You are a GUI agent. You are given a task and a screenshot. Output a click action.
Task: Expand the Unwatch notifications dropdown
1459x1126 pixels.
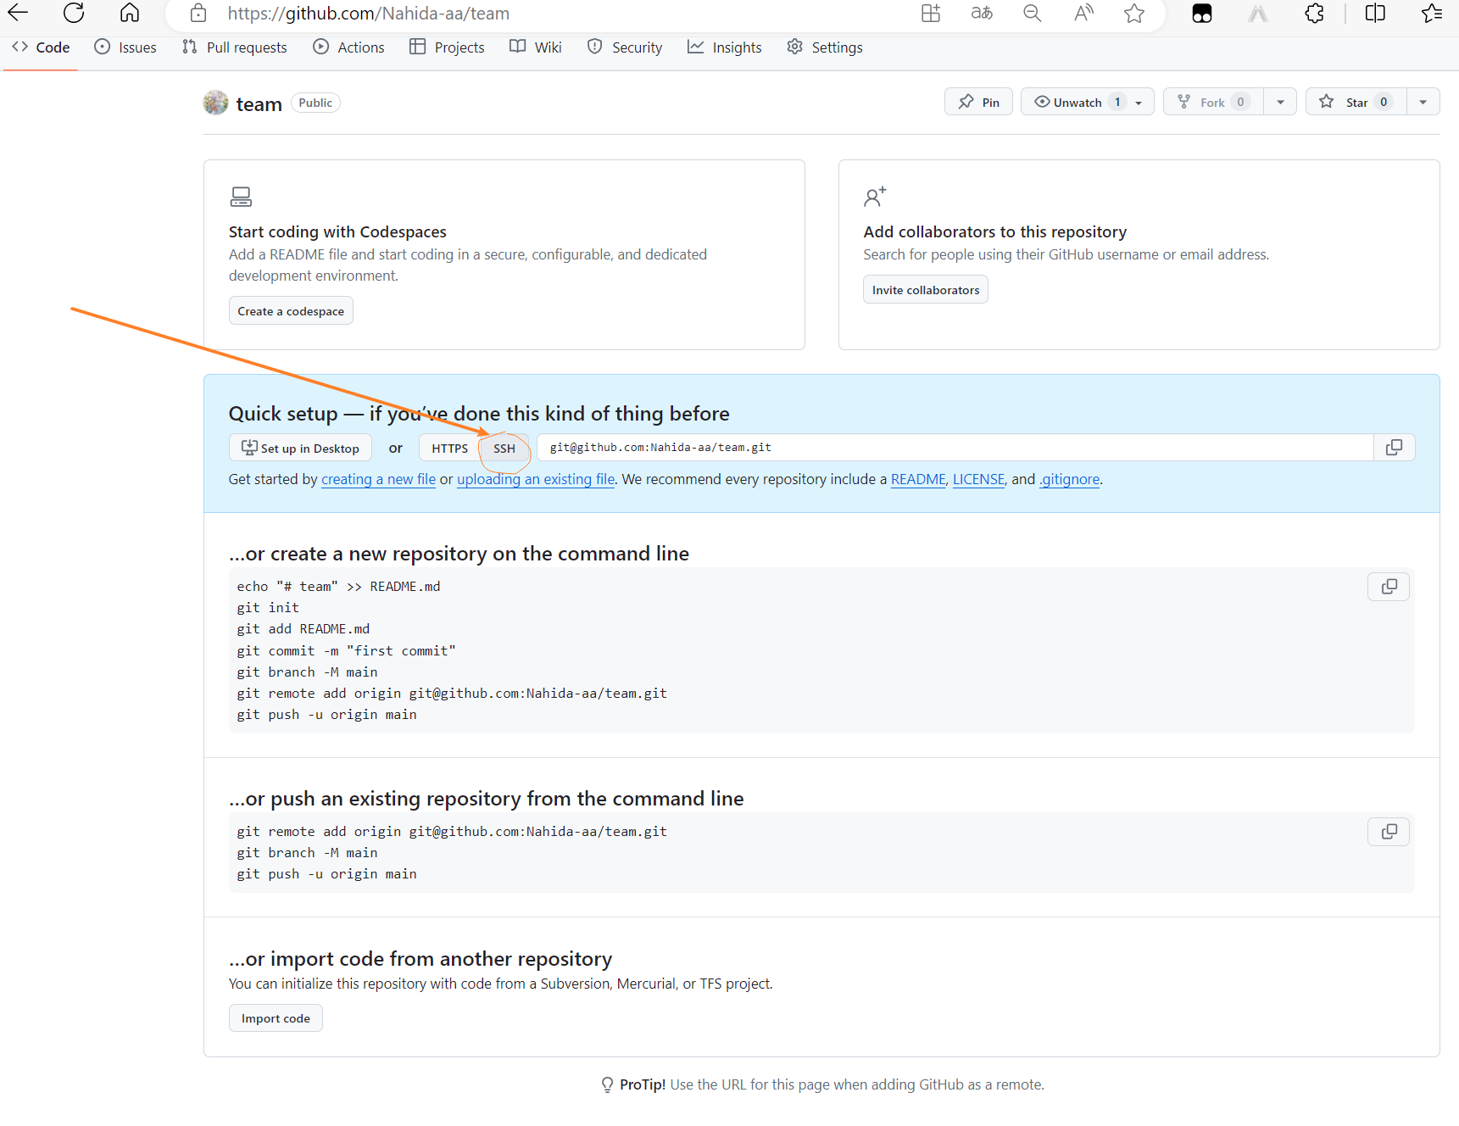(1087, 102)
